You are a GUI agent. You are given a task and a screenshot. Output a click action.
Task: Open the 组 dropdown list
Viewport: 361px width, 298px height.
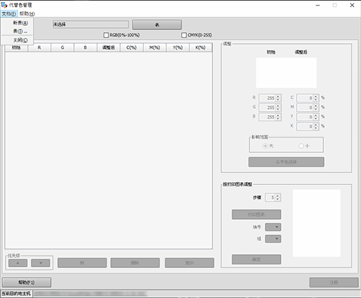click(x=273, y=239)
